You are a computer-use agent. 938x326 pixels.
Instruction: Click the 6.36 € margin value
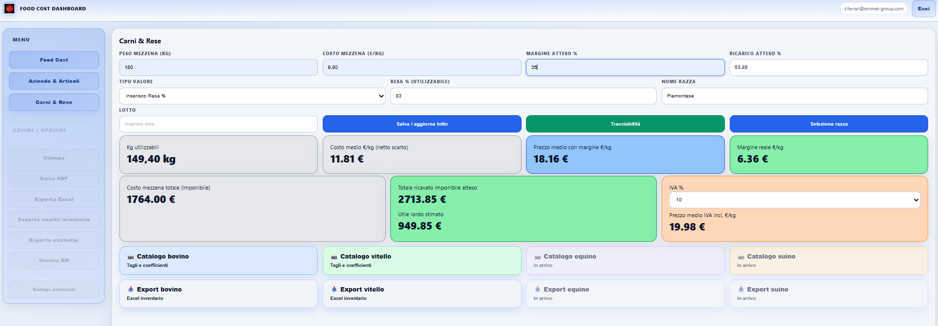(752, 159)
